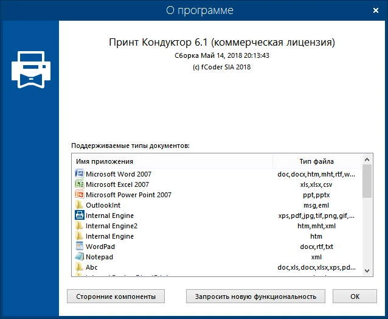The width and height of the screenshot is (388, 319).
Task: Click the blue printer Internal Engine icon
Action: tap(79, 216)
